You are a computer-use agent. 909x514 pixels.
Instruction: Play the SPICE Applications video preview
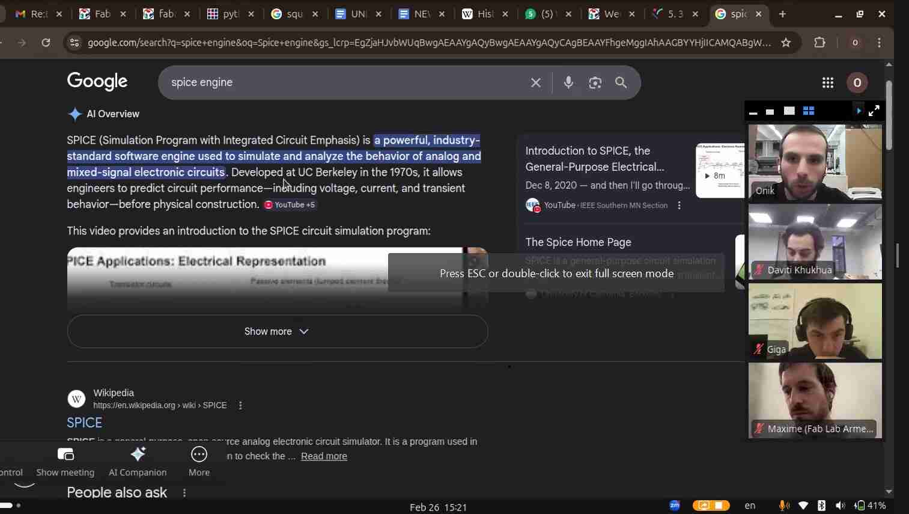click(277, 279)
